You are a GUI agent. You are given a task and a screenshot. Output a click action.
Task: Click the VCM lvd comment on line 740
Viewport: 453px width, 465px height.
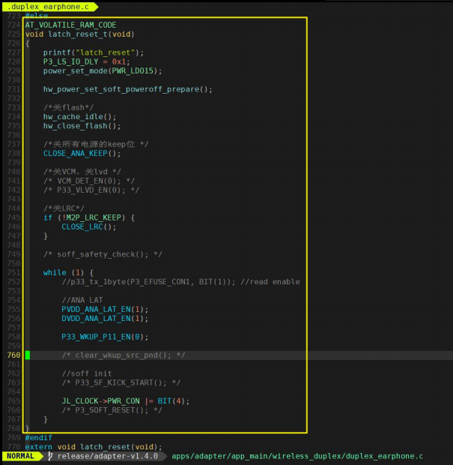[82, 172]
